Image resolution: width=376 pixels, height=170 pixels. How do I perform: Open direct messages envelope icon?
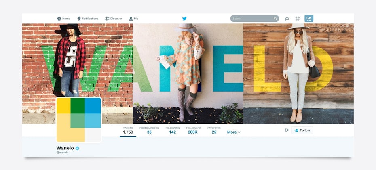[x=287, y=19]
